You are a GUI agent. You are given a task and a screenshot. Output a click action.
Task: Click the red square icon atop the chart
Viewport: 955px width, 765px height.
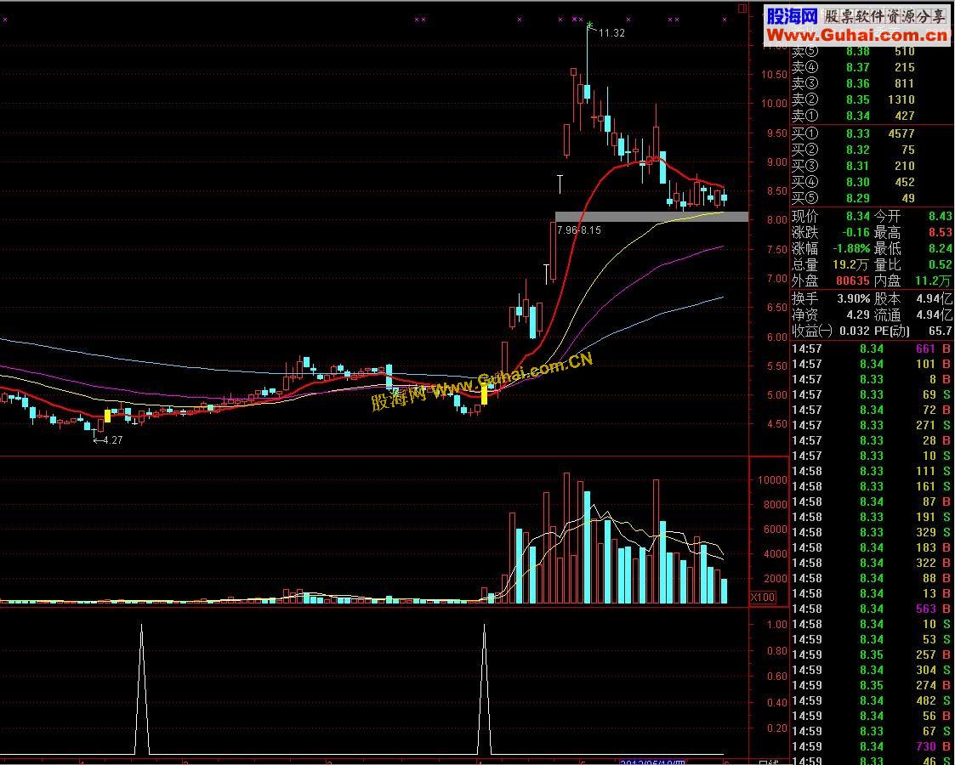click(x=742, y=8)
